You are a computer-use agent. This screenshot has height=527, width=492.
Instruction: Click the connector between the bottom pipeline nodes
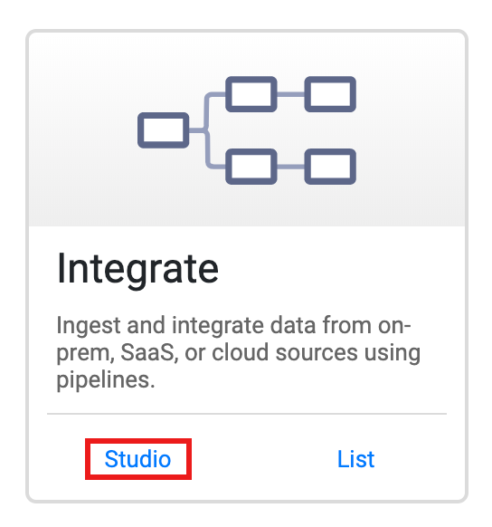point(290,167)
